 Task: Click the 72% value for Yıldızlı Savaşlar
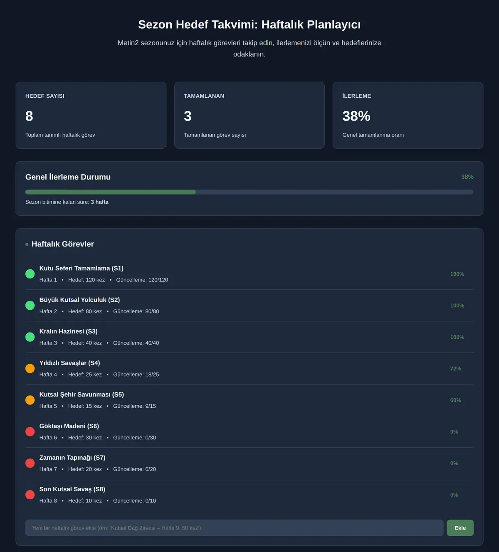click(456, 369)
